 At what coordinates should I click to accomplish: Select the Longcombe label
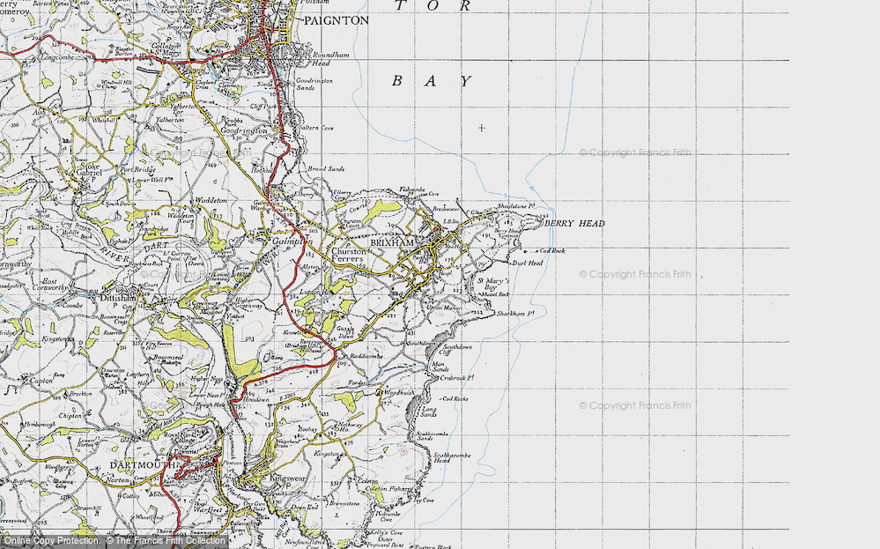[x=57, y=58]
